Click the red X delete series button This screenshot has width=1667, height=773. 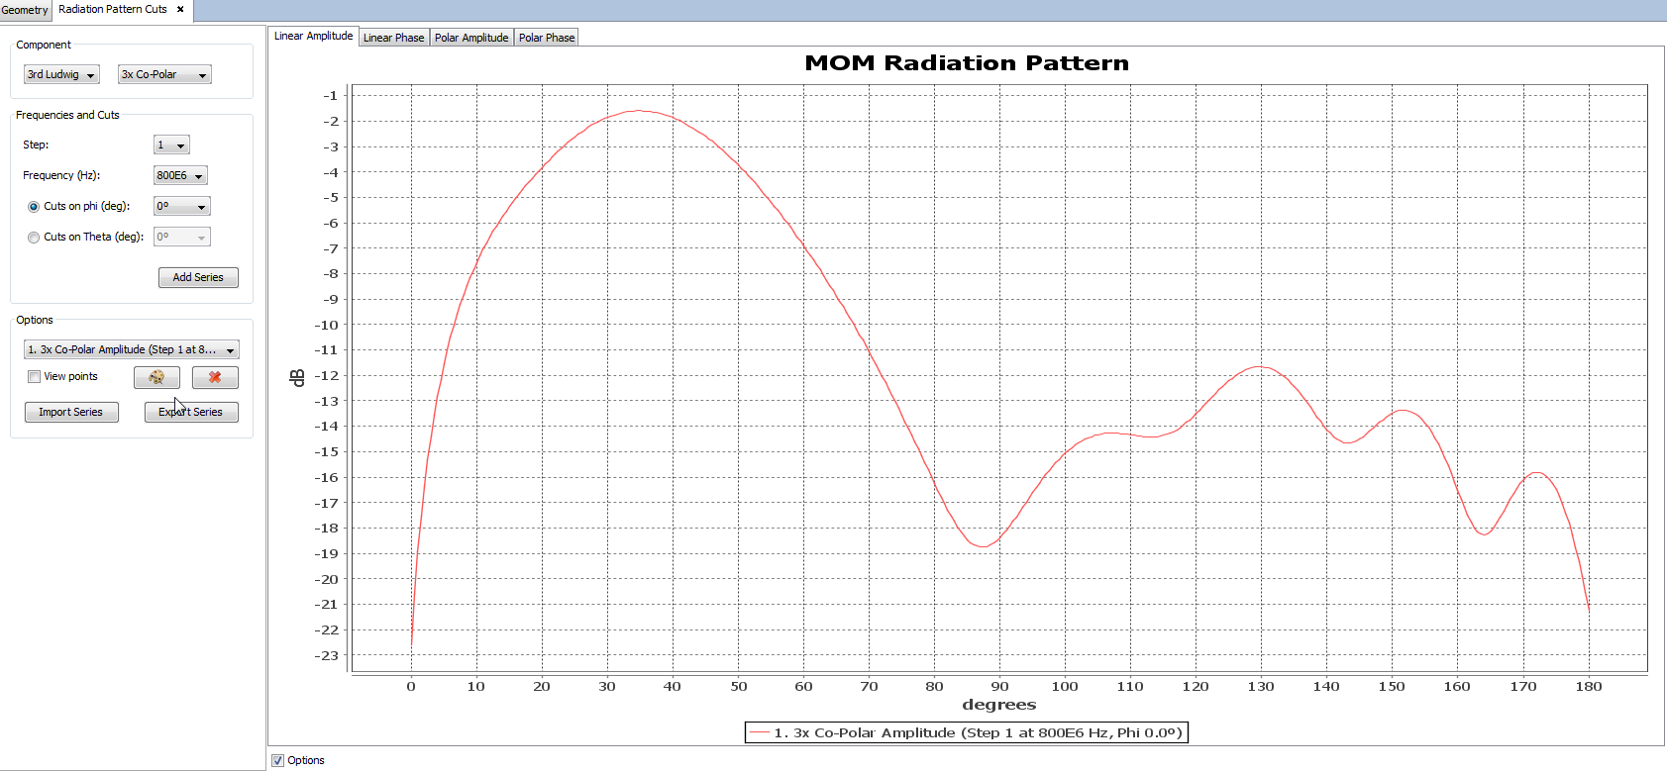point(215,377)
